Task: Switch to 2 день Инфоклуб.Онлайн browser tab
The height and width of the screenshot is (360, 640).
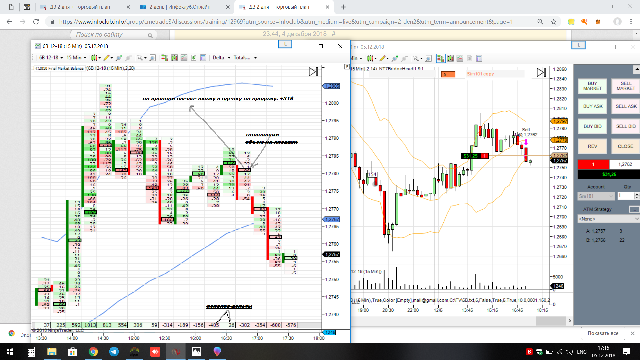Action: click(x=180, y=7)
